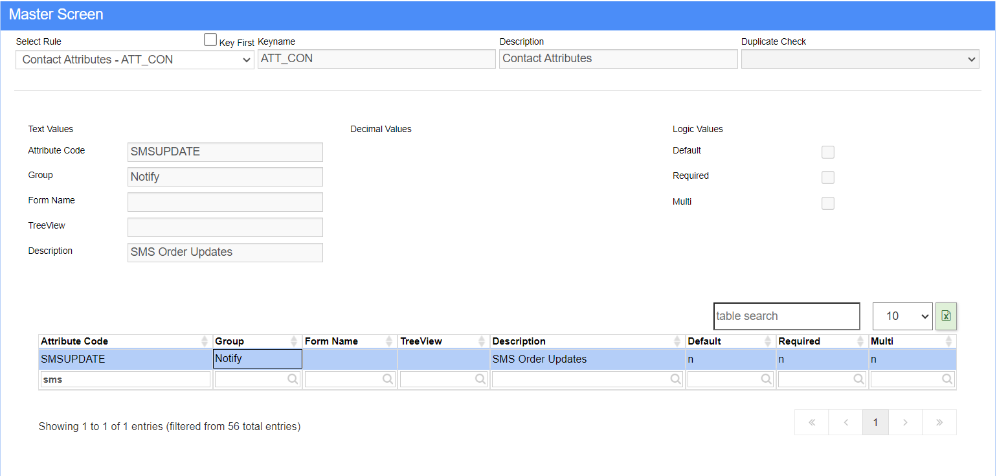Open the page size dropdown showing 10

pos(902,316)
